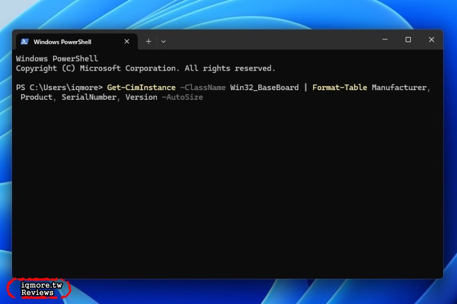This screenshot has height=304, width=457.
Task: Click the Format-Table command text
Action: point(339,88)
